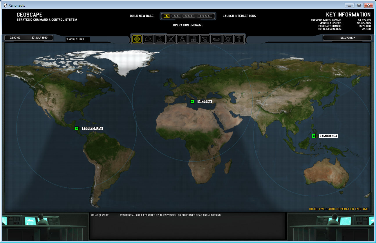
Task: Open soldier personnel icon
Action: 182,39
